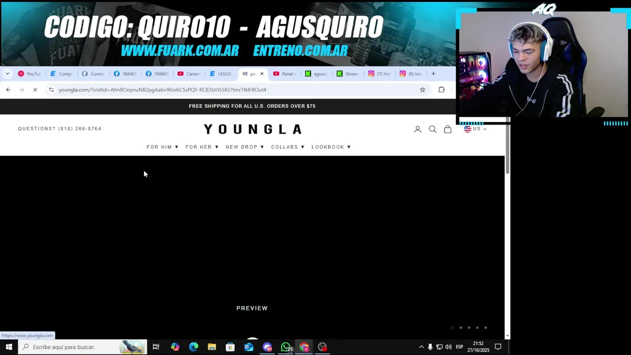This screenshot has width=631, height=355.
Task: Show hidden system tray icons
Action: tap(421, 347)
